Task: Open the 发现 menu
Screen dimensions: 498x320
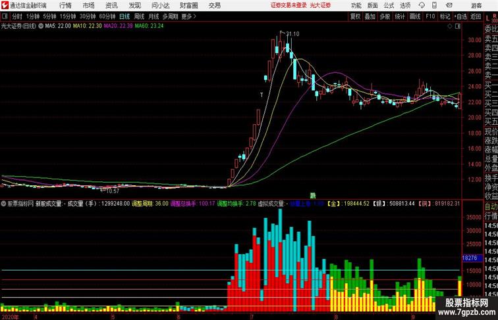Action: coord(134,5)
